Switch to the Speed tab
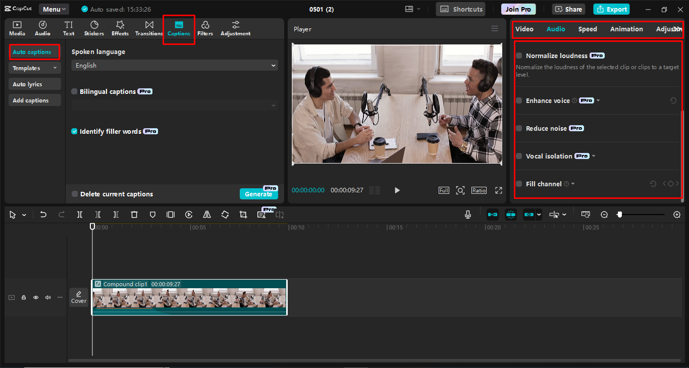This screenshot has width=689, height=368. [x=588, y=29]
